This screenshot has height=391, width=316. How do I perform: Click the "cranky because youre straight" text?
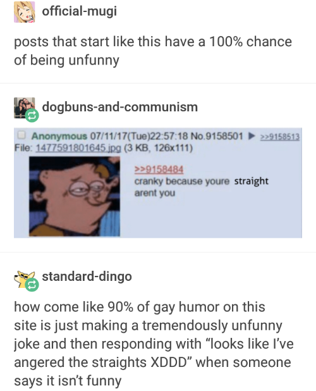point(201,182)
